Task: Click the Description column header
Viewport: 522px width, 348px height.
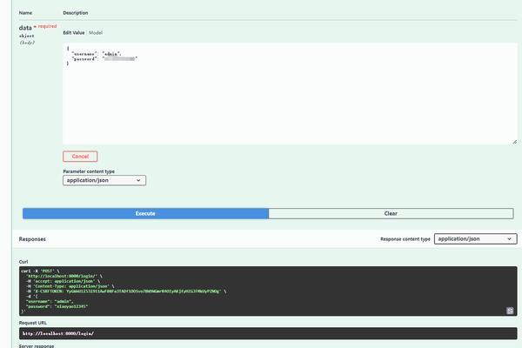Action: [x=76, y=13]
